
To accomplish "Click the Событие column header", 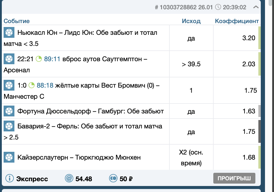I will coord(17,21).
